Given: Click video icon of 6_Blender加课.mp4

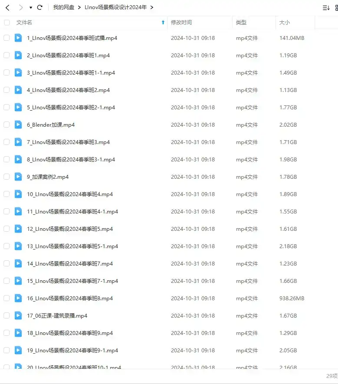Looking at the screenshot, I should coord(18,125).
